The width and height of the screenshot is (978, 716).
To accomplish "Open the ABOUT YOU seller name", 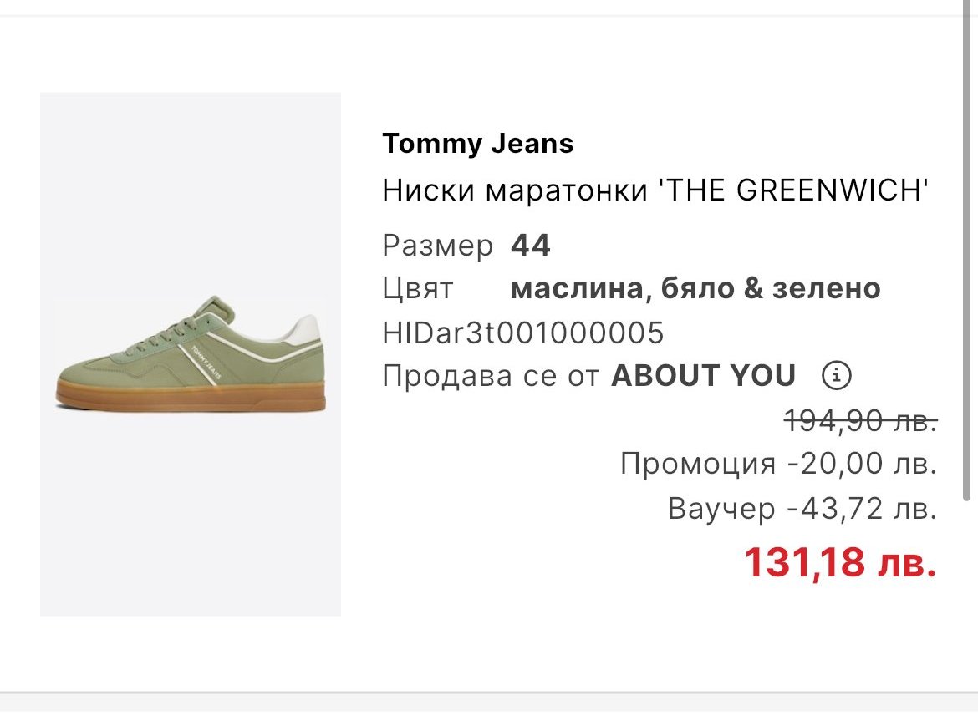I will click(703, 376).
